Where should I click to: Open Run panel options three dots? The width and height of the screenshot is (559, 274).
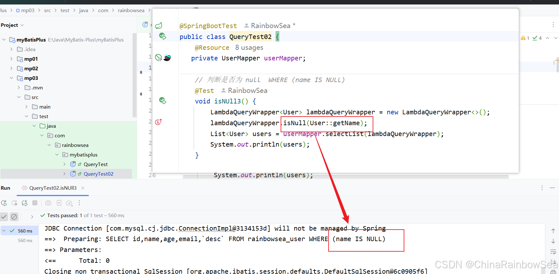[x=542, y=188]
